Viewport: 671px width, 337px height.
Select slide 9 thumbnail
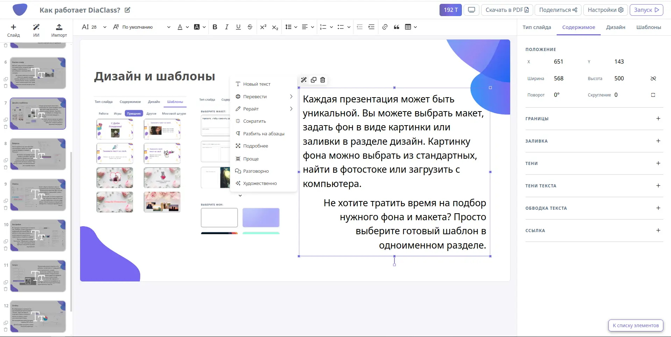point(38,195)
